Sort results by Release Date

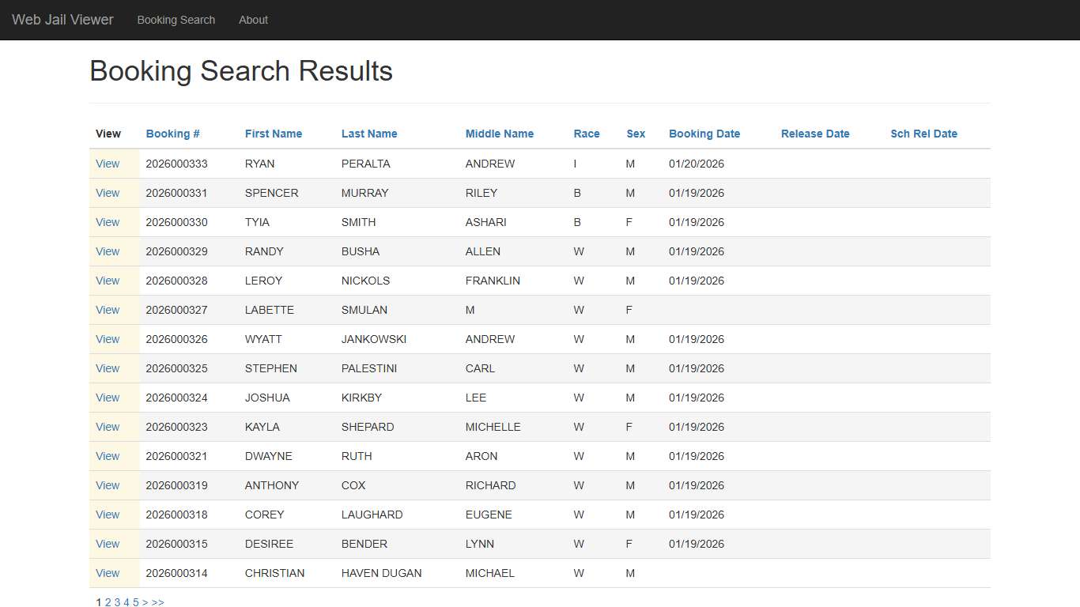pyautogui.click(x=815, y=134)
